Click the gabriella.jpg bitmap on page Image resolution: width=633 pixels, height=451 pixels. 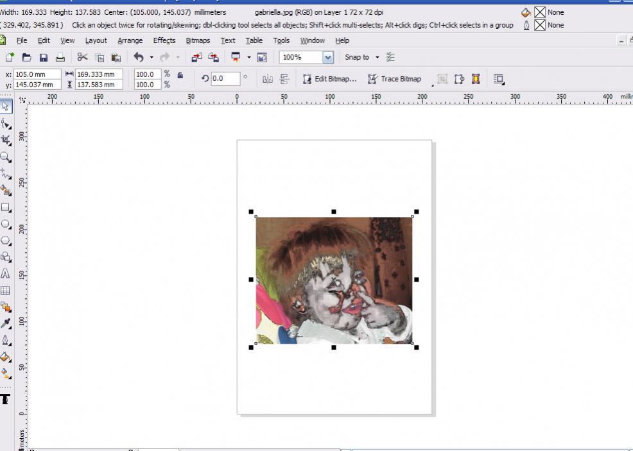pos(334,280)
